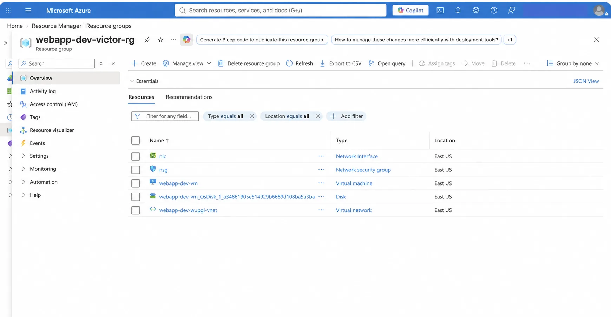Viewport: 611px width, 317px height.
Task: Remove the Location equals all filter
Action: click(318, 116)
